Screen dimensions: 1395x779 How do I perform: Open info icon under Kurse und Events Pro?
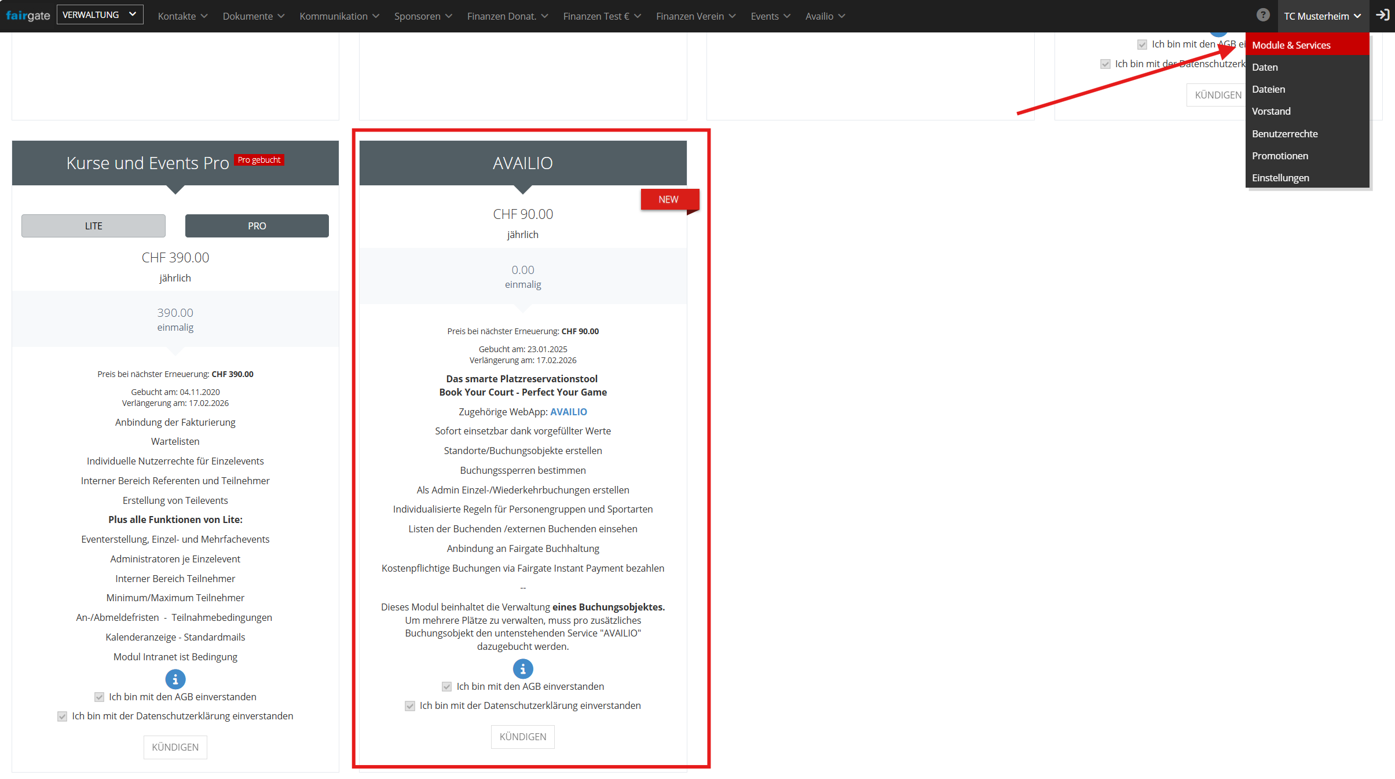click(x=175, y=679)
